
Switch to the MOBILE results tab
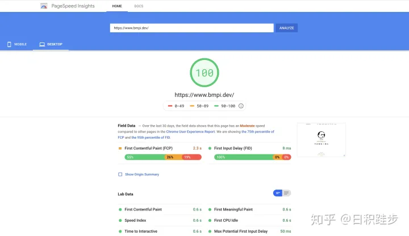(16, 44)
